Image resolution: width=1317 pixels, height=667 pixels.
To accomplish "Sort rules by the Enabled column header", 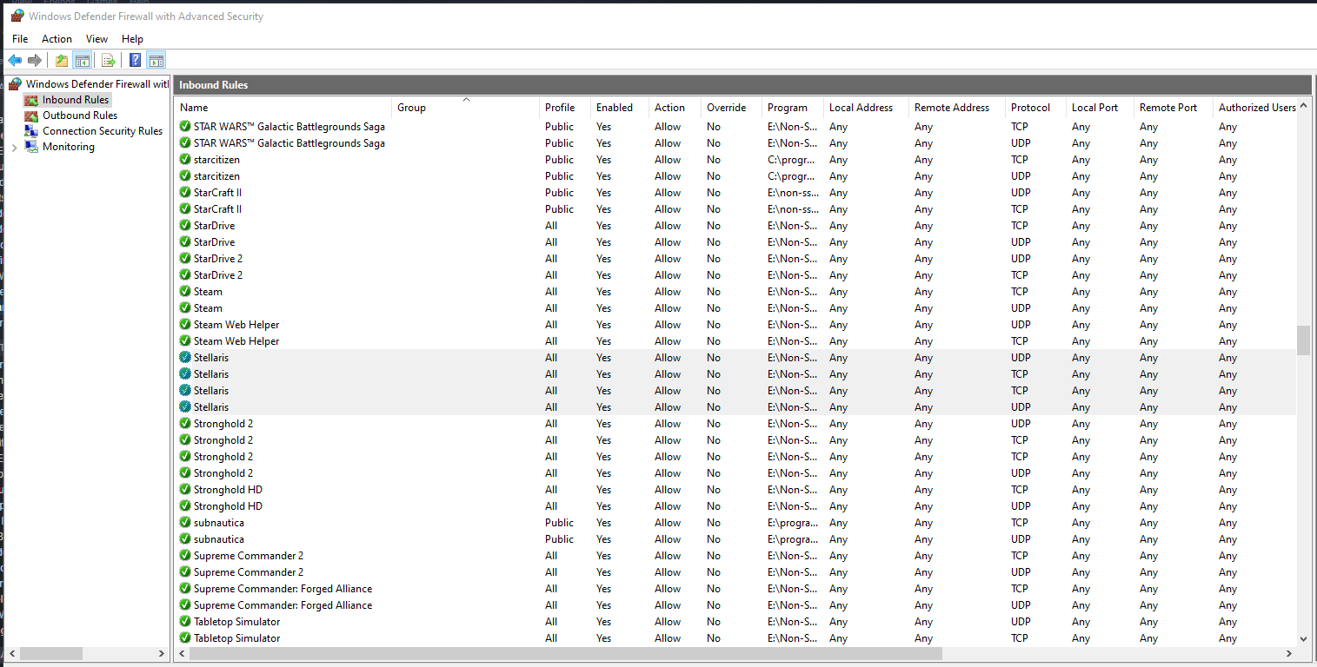I will coord(621,108).
